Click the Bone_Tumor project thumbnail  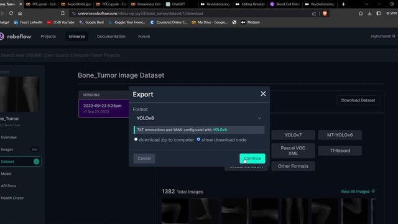coord(19,94)
